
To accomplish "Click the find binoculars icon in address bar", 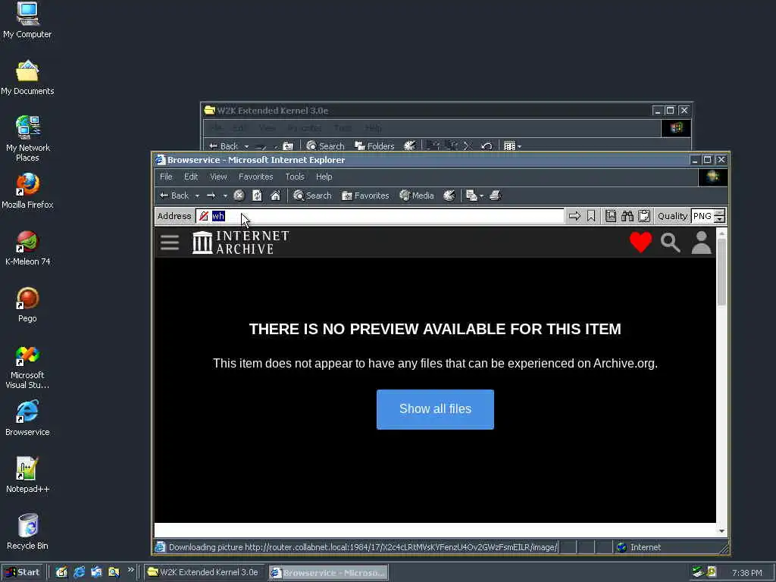I will pyautogui.click(x=627, y=216).
